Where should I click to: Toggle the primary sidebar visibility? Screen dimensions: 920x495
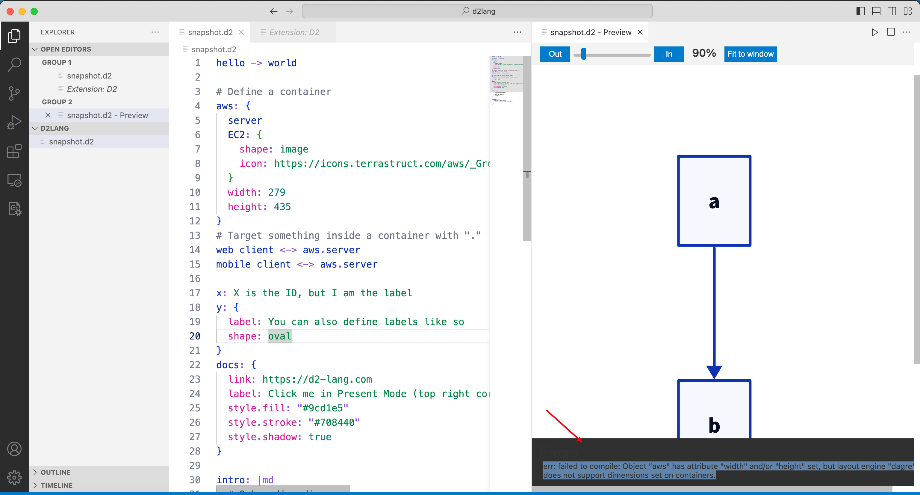click(x=860, y=11)
